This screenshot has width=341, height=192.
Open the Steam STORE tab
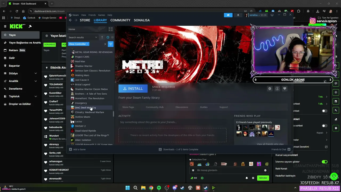click(85, 20)
